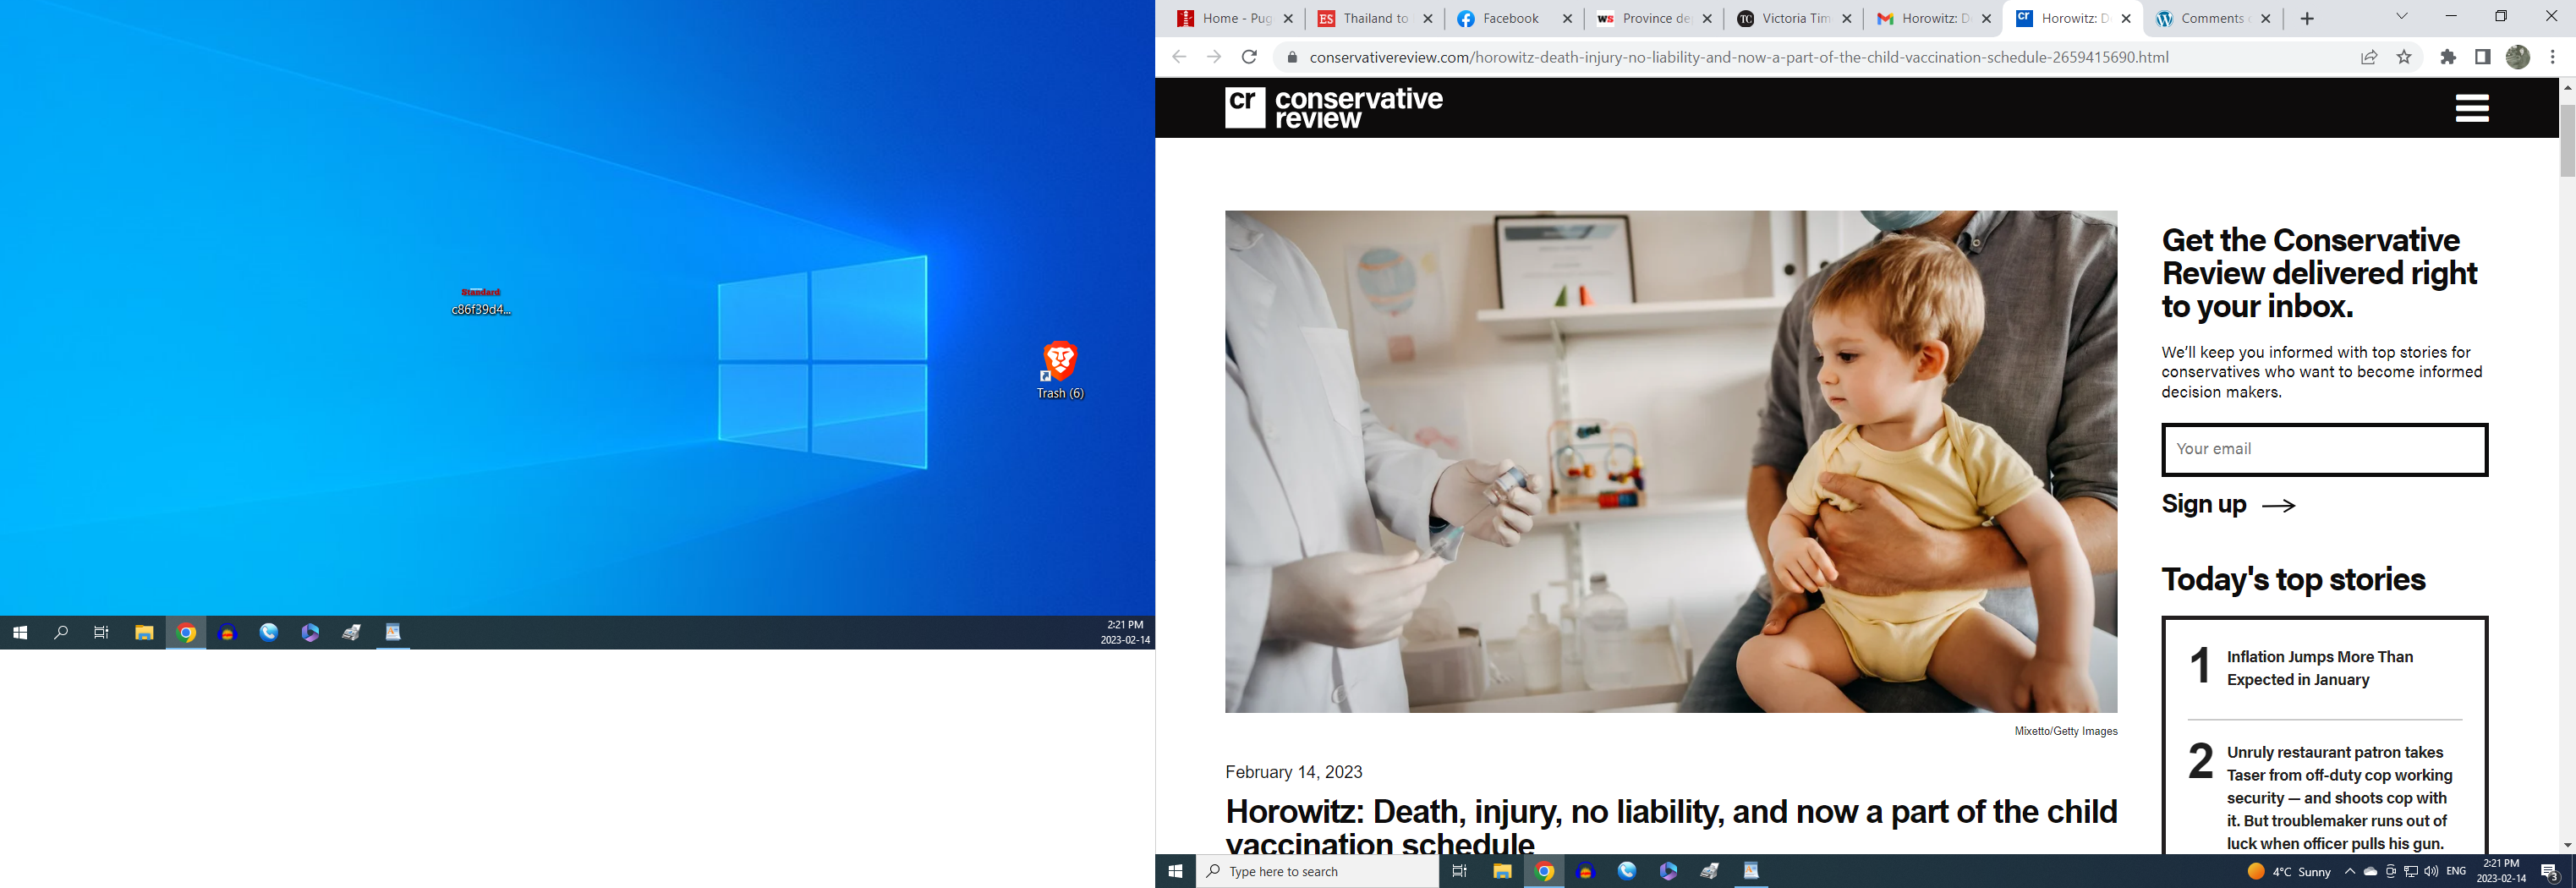2576x888 pixels.
Task: Open a new browser tab
Action: click(x=2307, y=18)
